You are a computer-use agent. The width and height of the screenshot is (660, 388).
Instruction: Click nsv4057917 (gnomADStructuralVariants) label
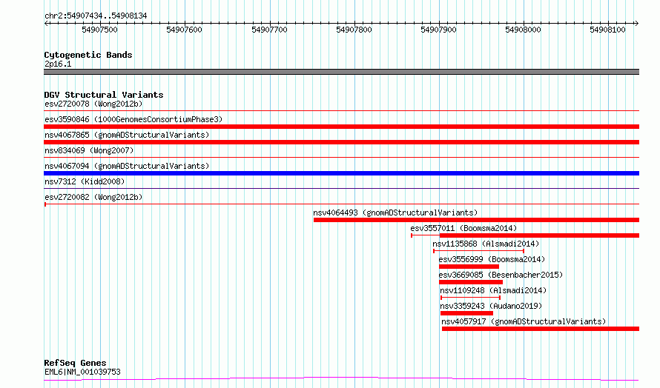tap(524, 321)
